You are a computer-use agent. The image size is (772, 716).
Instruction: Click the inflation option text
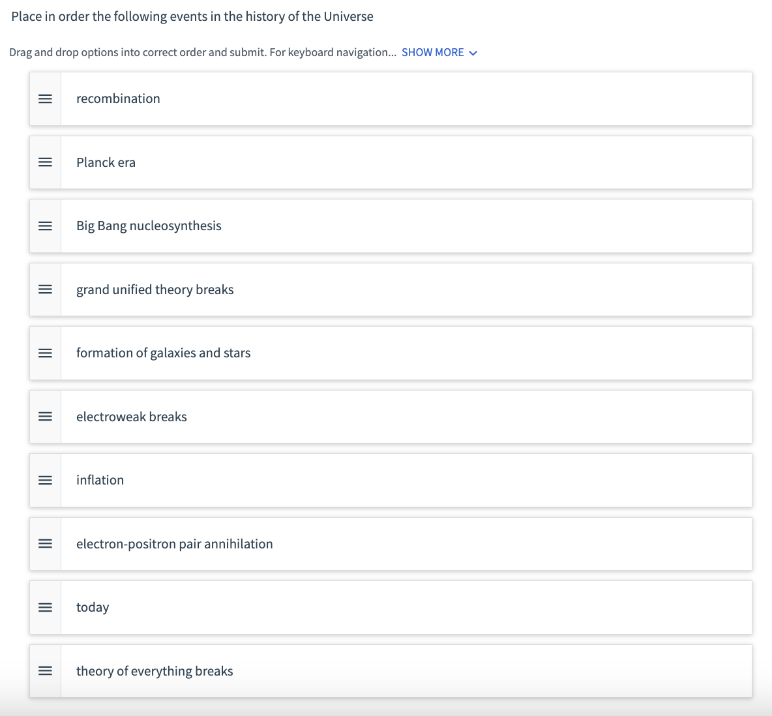(100, 481)
